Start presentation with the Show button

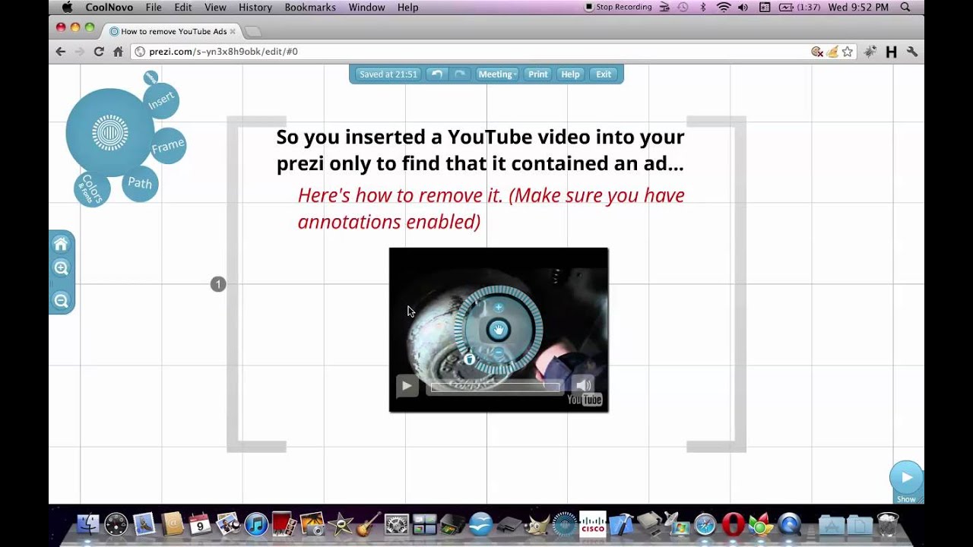pos(906,482)
